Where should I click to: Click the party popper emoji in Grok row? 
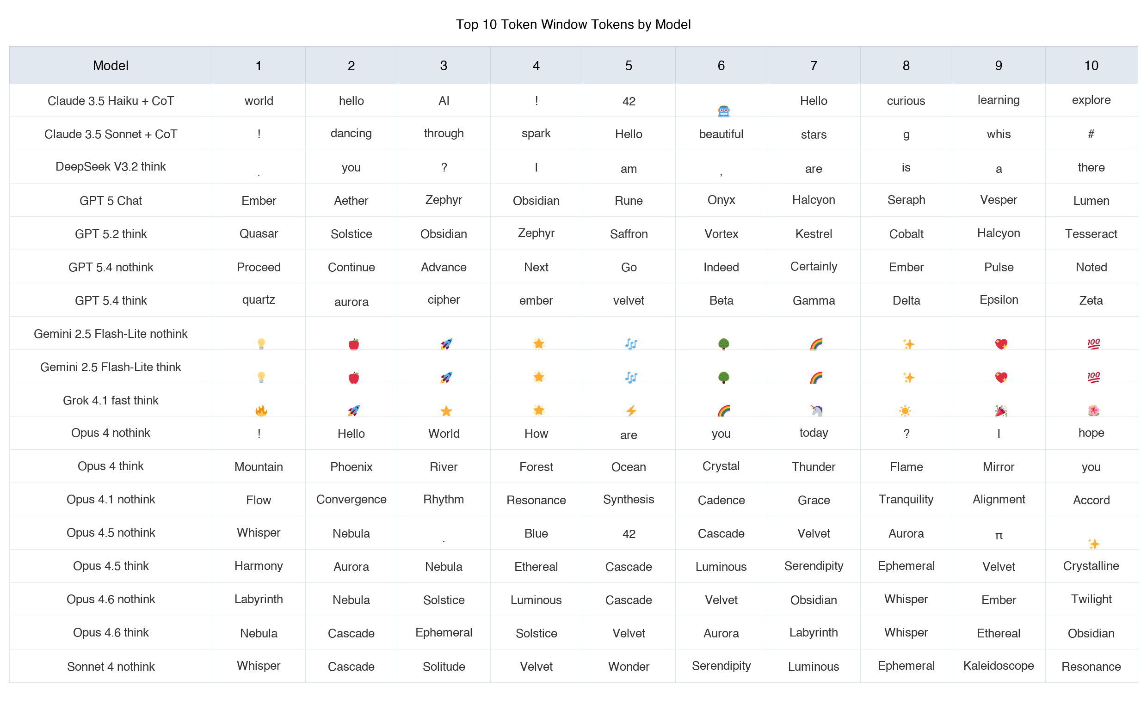1001,411
